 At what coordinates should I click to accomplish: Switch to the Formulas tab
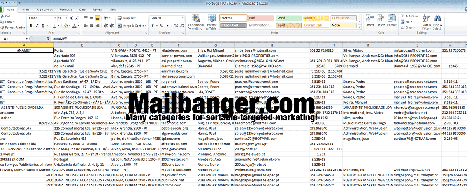click(x=66, y=9)
